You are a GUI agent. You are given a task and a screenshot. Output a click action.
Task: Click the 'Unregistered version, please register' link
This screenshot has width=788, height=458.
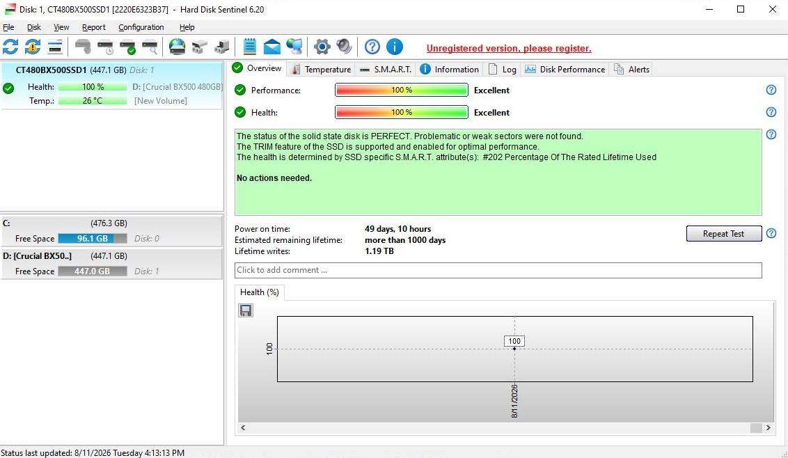click(509, 48)
